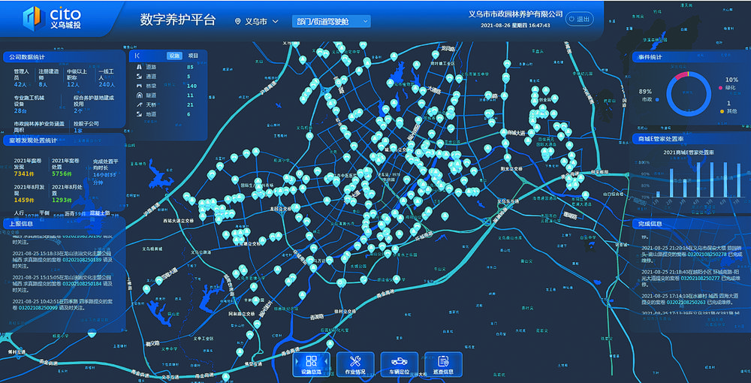Click the 退出 logout button
Screen dimensions: 751x383
[x=579, y=19]
